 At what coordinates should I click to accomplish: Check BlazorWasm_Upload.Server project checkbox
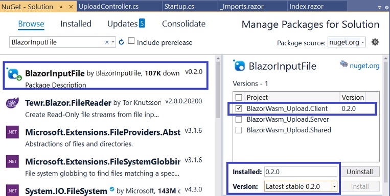pyautogui.click(x=239, y=120)
